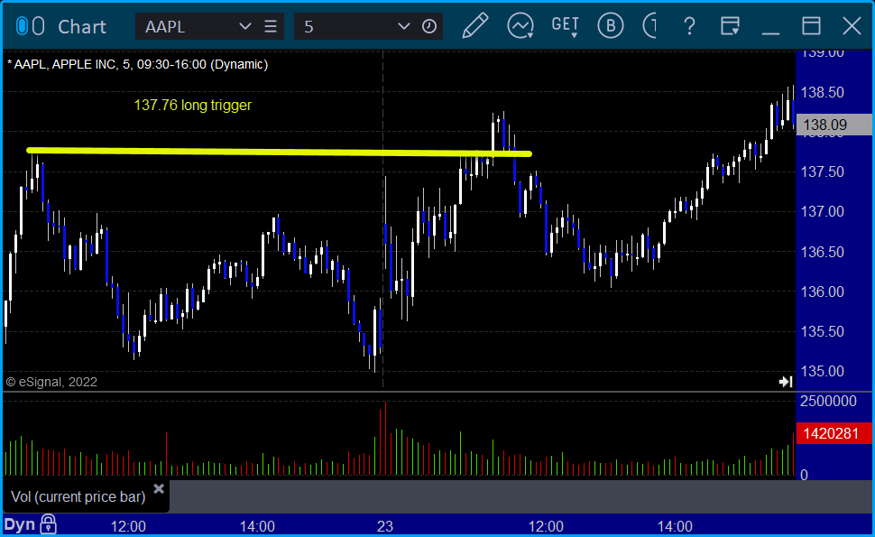Click the 135.00 price axis label

point(823,371)
